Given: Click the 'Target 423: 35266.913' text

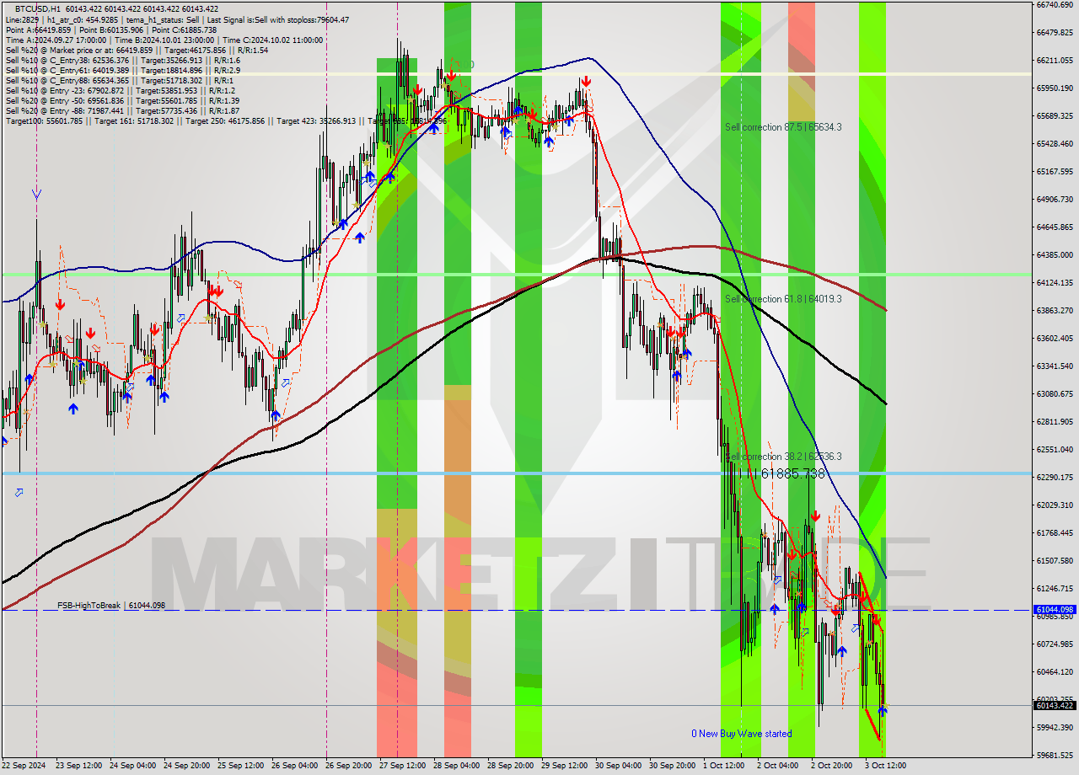Looking at the screenshot, I should tap(317, 120).
